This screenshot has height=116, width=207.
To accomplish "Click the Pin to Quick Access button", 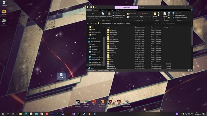I will pos(93,15).
